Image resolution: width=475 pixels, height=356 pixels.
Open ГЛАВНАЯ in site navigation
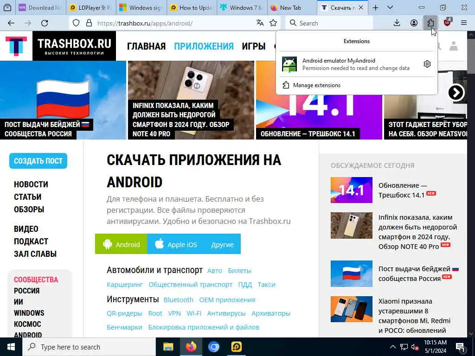pyautogui.click(x=146, y=46)
